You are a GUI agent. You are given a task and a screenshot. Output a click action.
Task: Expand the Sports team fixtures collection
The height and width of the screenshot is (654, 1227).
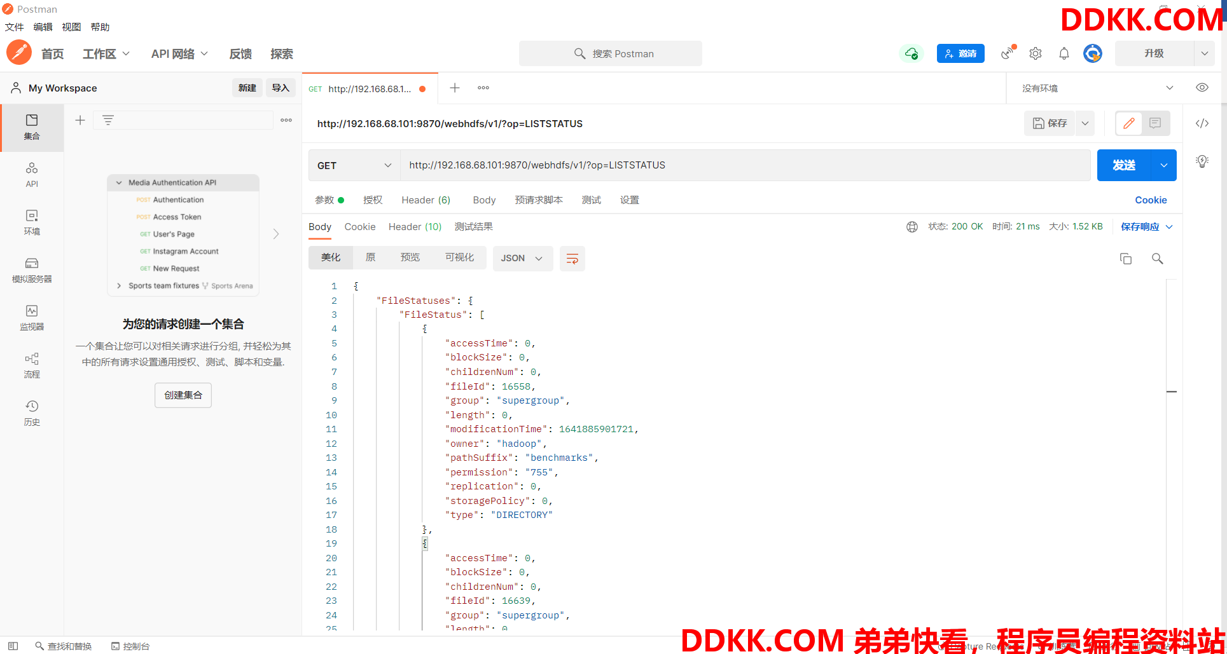coord(119,286)
